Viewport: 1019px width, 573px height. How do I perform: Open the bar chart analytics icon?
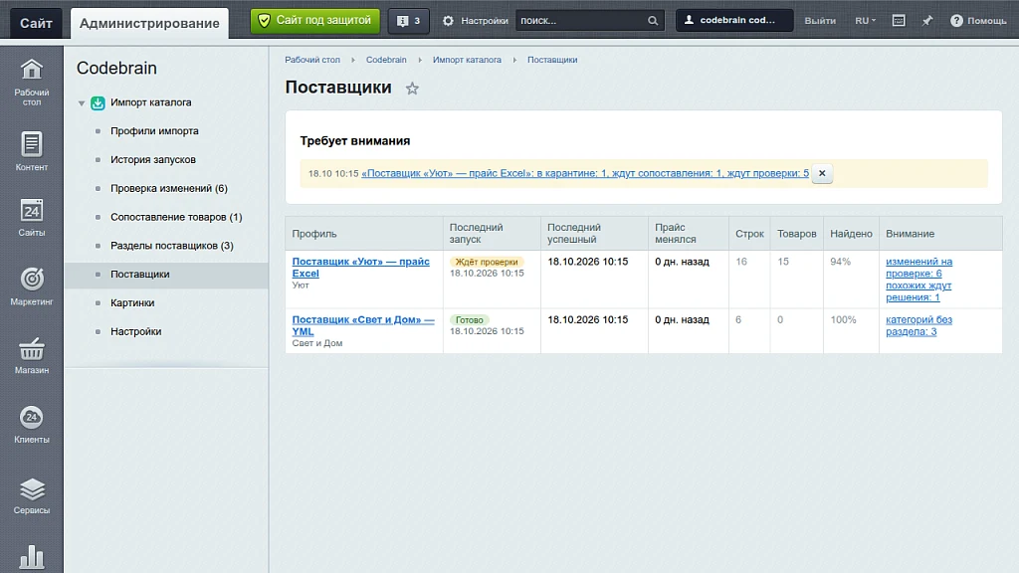[31, 557]
